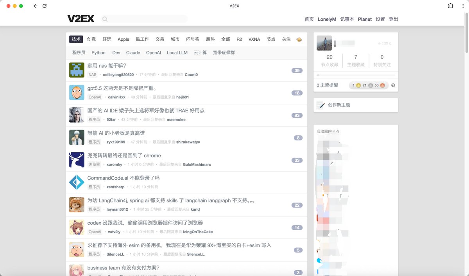Open 节点收藏 count of 20

[329, 61]
